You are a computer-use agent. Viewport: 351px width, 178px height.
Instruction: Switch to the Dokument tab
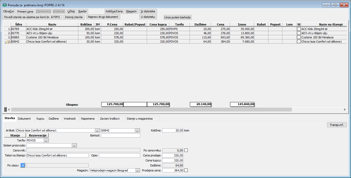(x=24, y=119)
